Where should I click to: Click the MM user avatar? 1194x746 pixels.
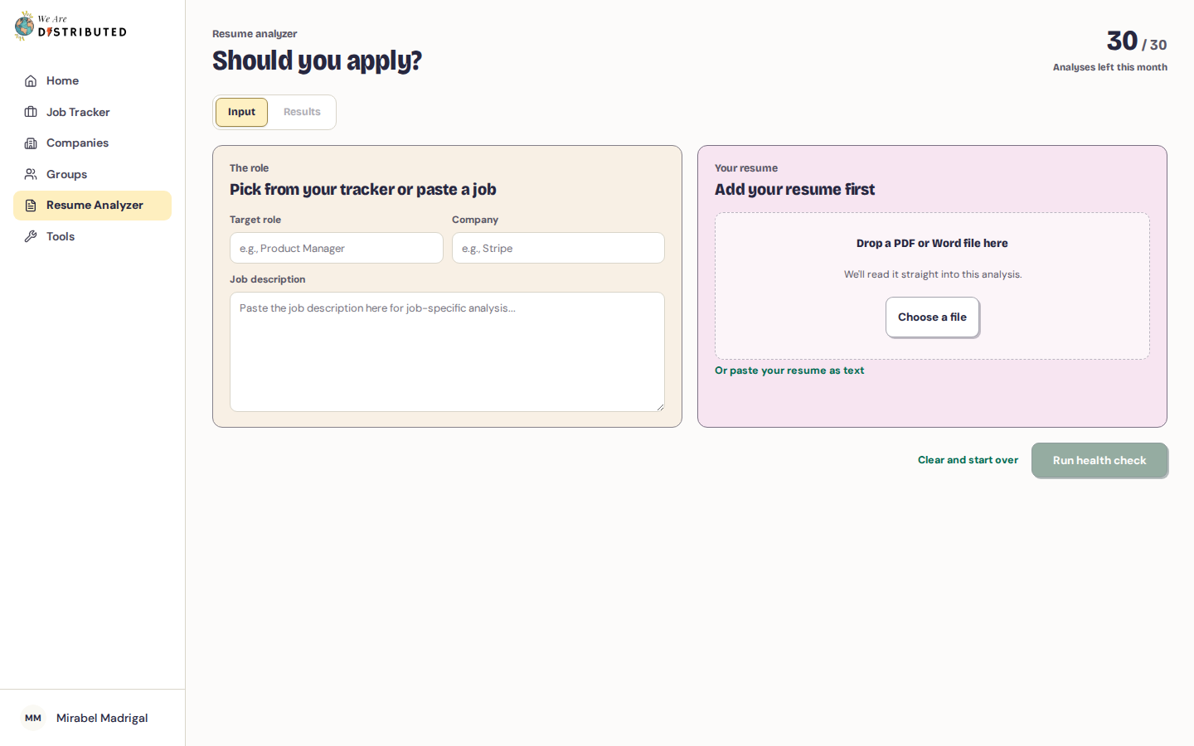pos(33,718)
